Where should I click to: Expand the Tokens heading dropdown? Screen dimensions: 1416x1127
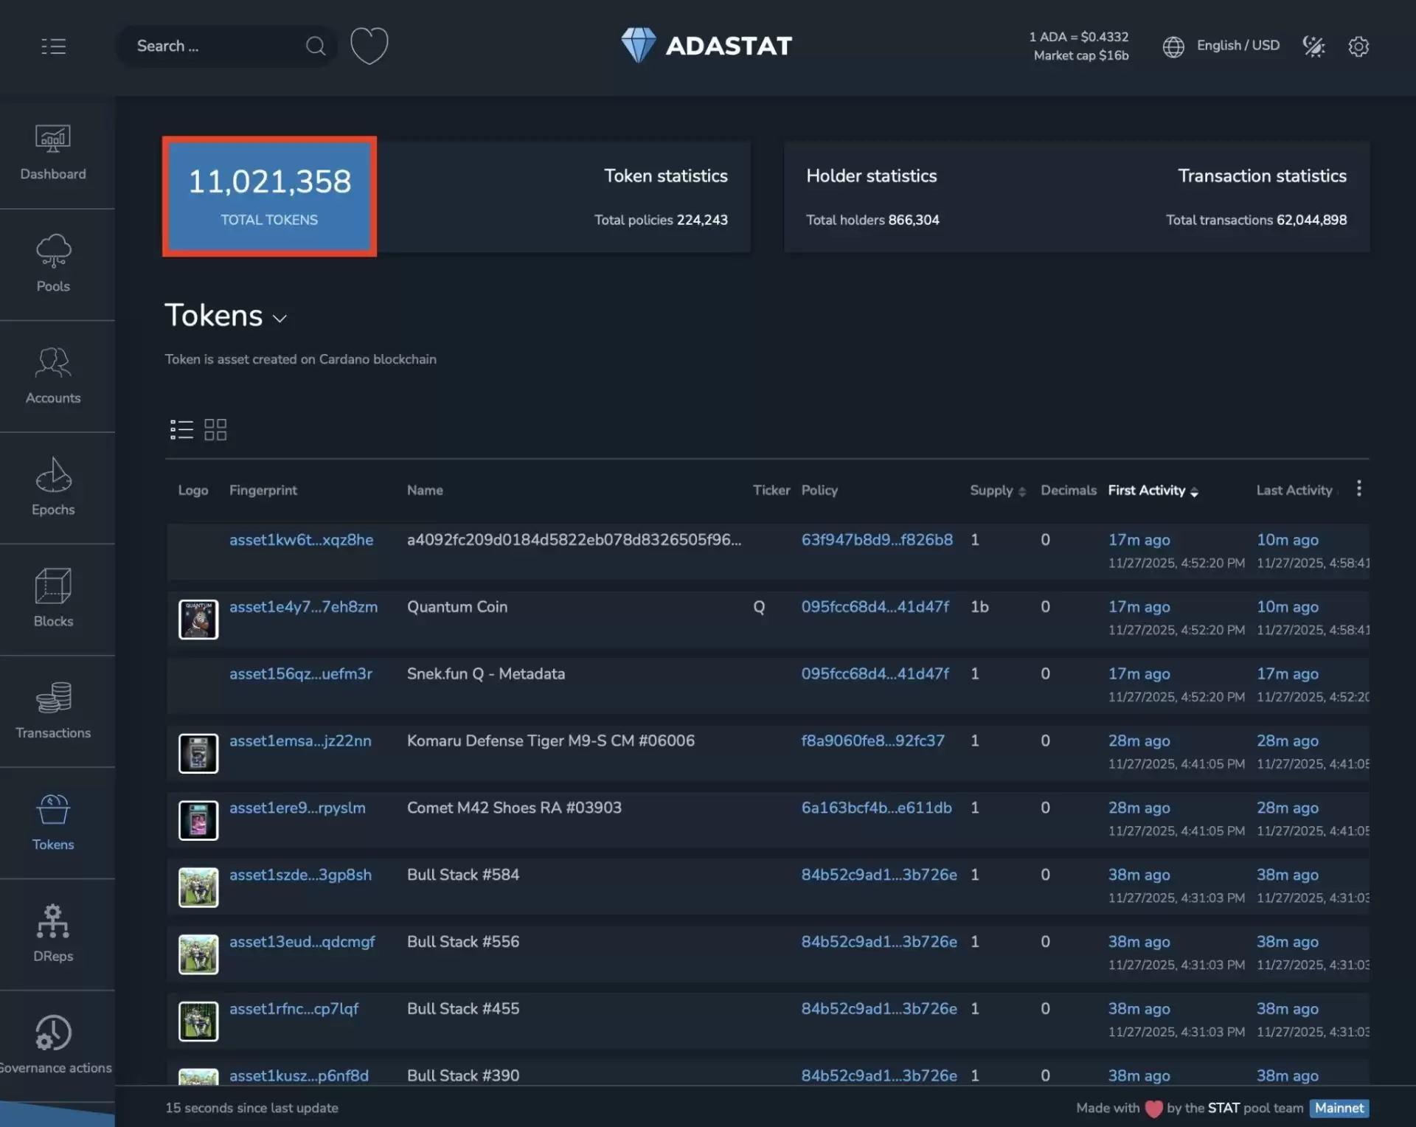pos(280,319)
